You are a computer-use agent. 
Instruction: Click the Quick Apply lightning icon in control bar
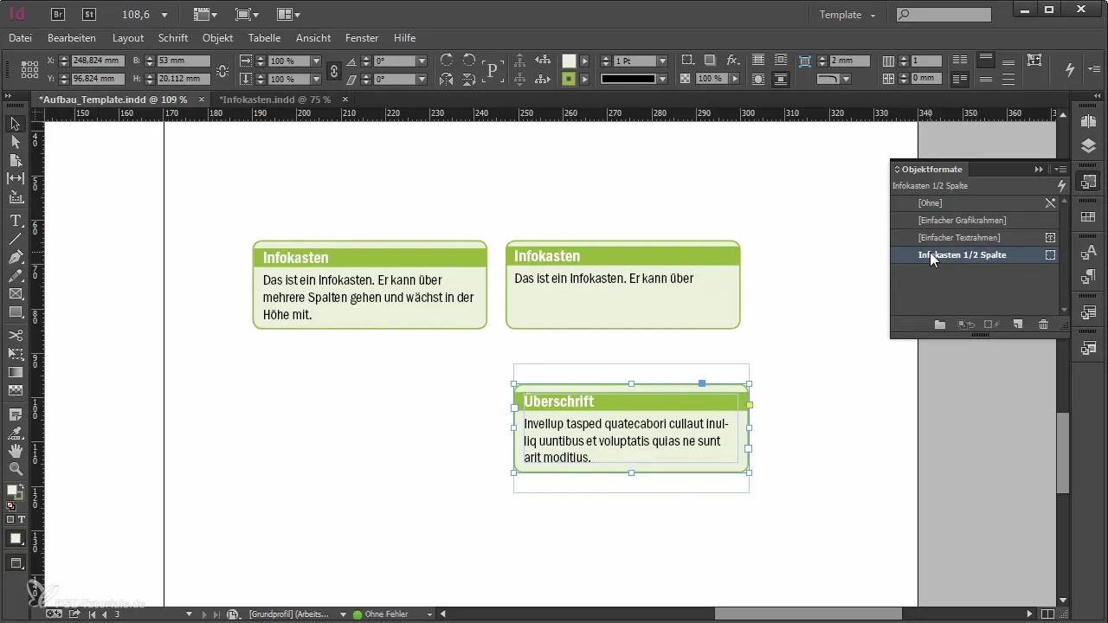pos(1070,69)
